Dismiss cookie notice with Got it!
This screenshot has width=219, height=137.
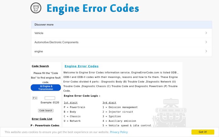pos(203,132)
